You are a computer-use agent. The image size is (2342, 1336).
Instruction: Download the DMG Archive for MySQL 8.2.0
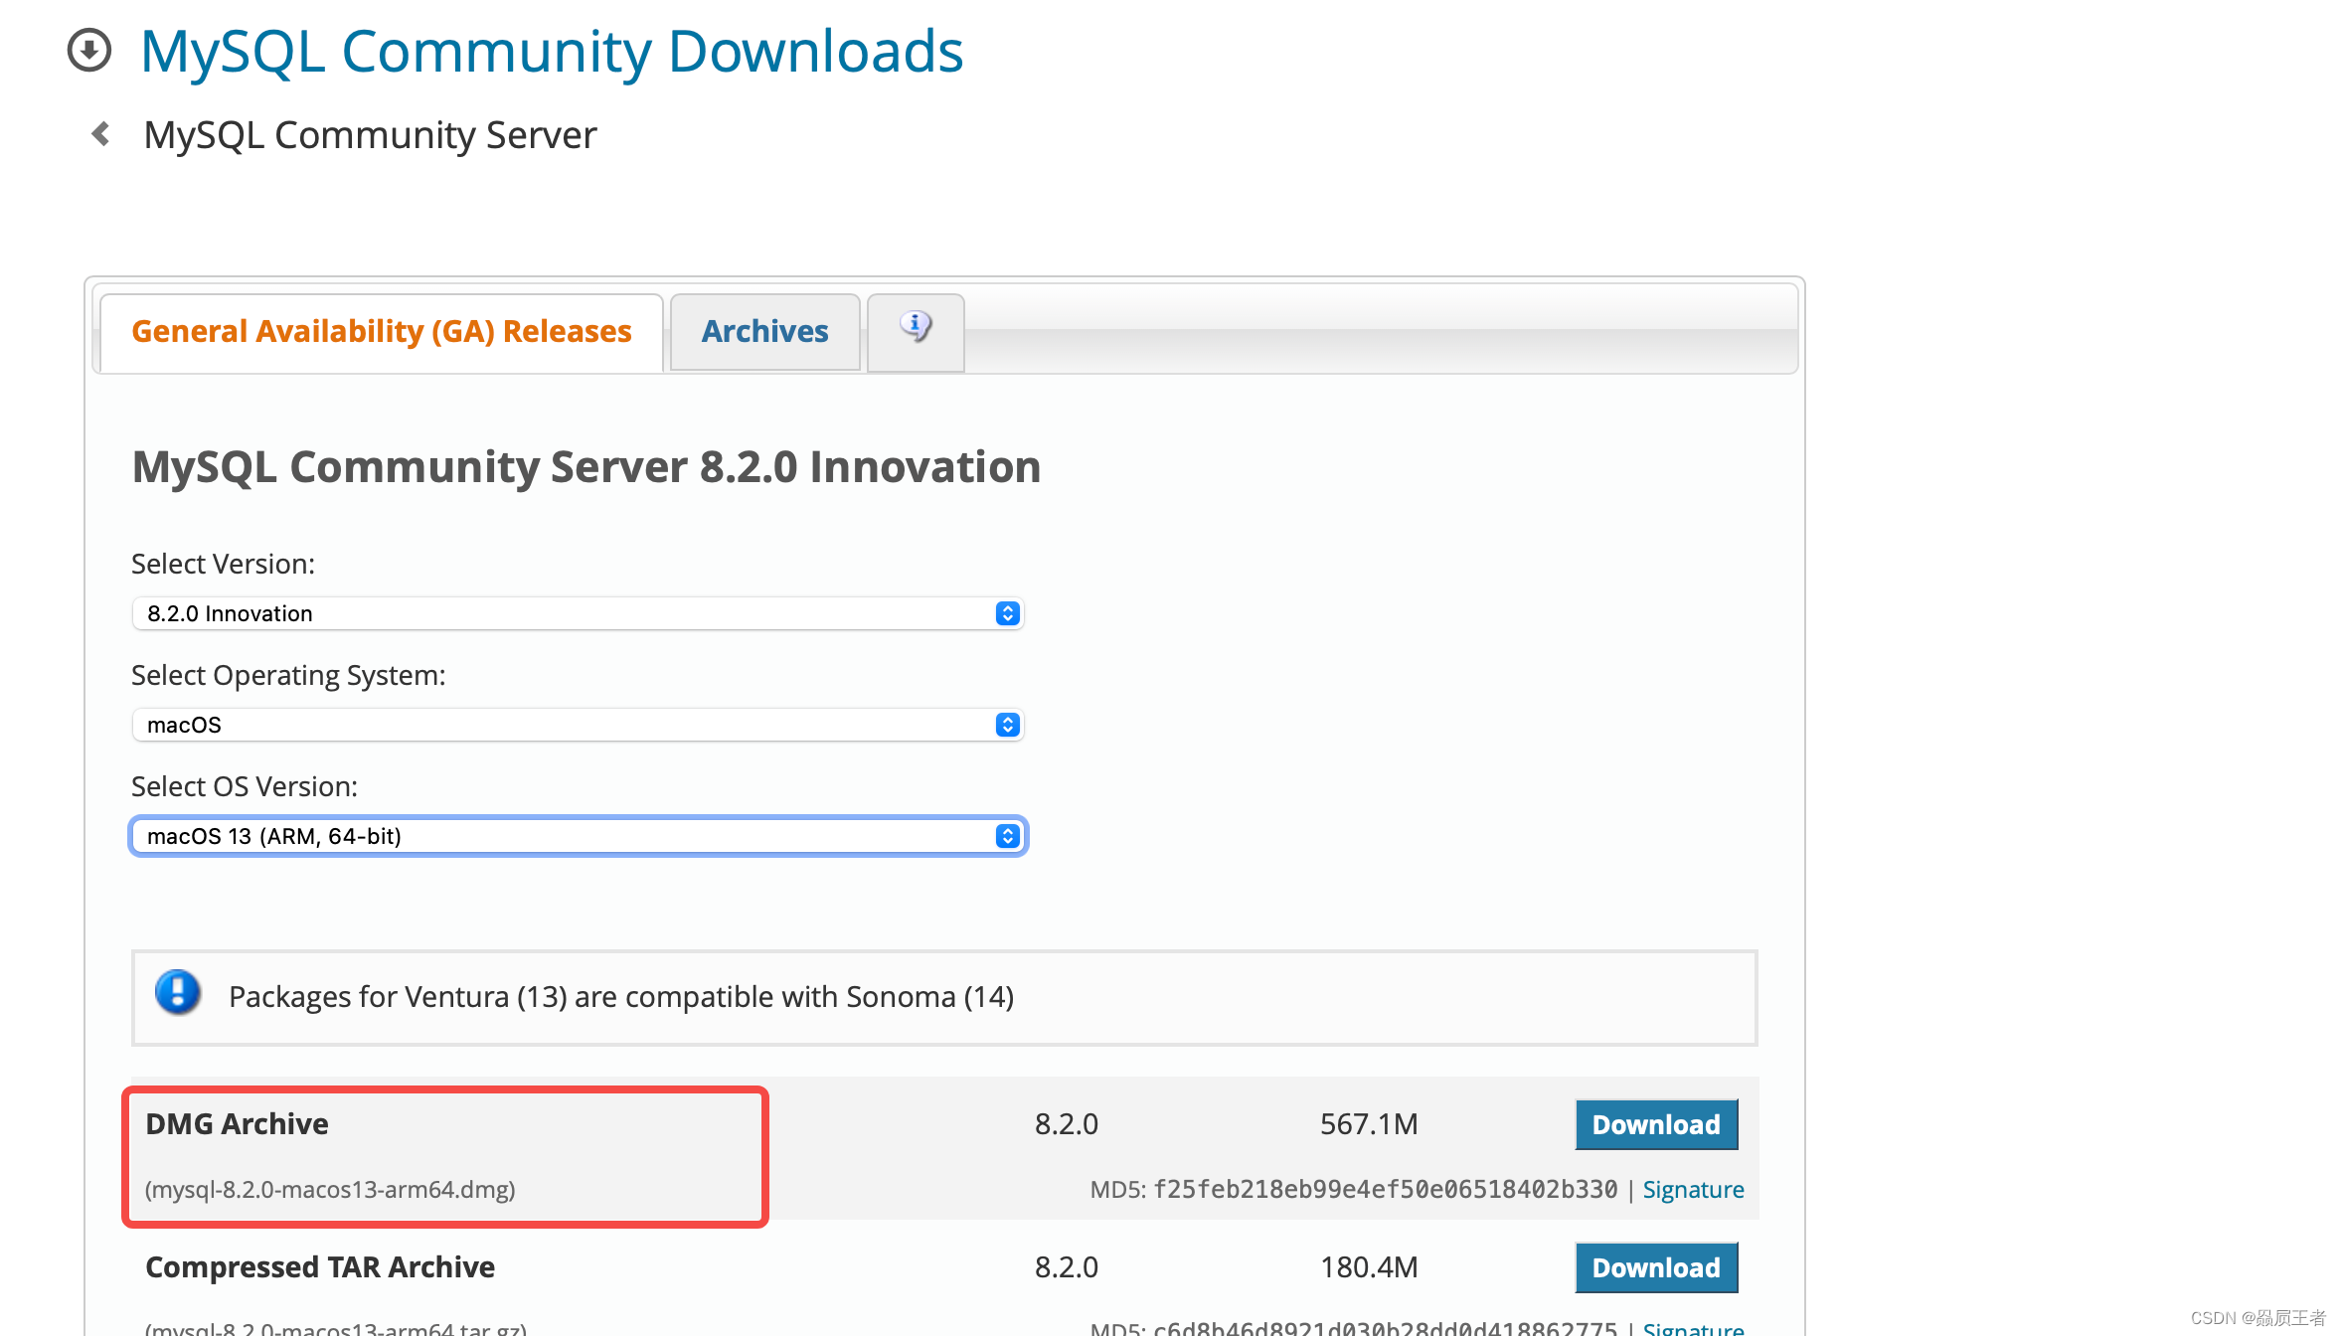click(1653, 1122)
